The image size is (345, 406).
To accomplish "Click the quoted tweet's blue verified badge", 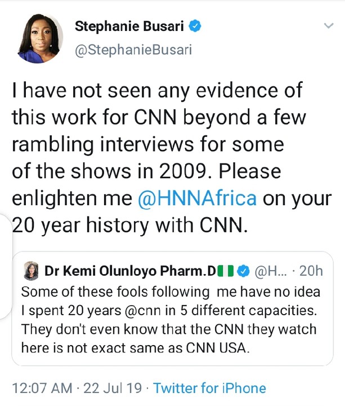I will tap(243, 271).
